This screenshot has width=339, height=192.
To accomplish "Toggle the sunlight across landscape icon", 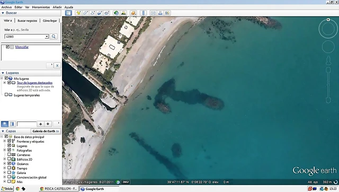I will click(123, 13).
